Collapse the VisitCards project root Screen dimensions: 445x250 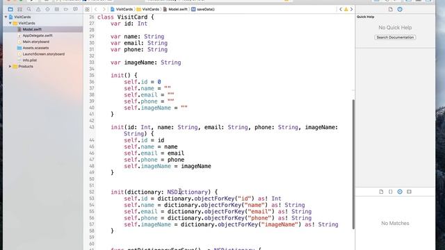click(x=6, y=17)
